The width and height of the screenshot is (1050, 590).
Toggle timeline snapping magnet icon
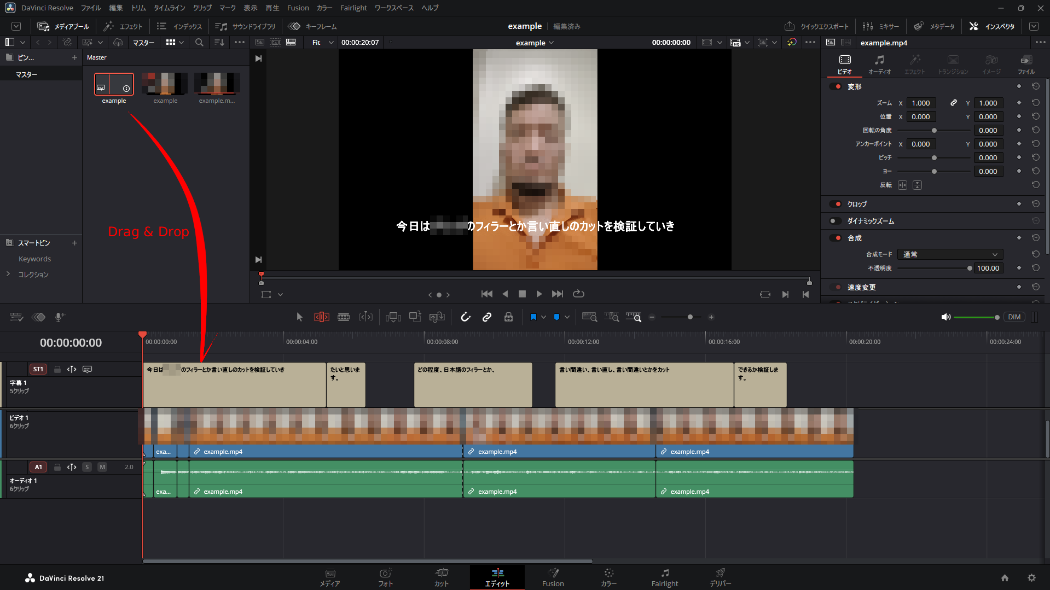[x=466, y=317]
